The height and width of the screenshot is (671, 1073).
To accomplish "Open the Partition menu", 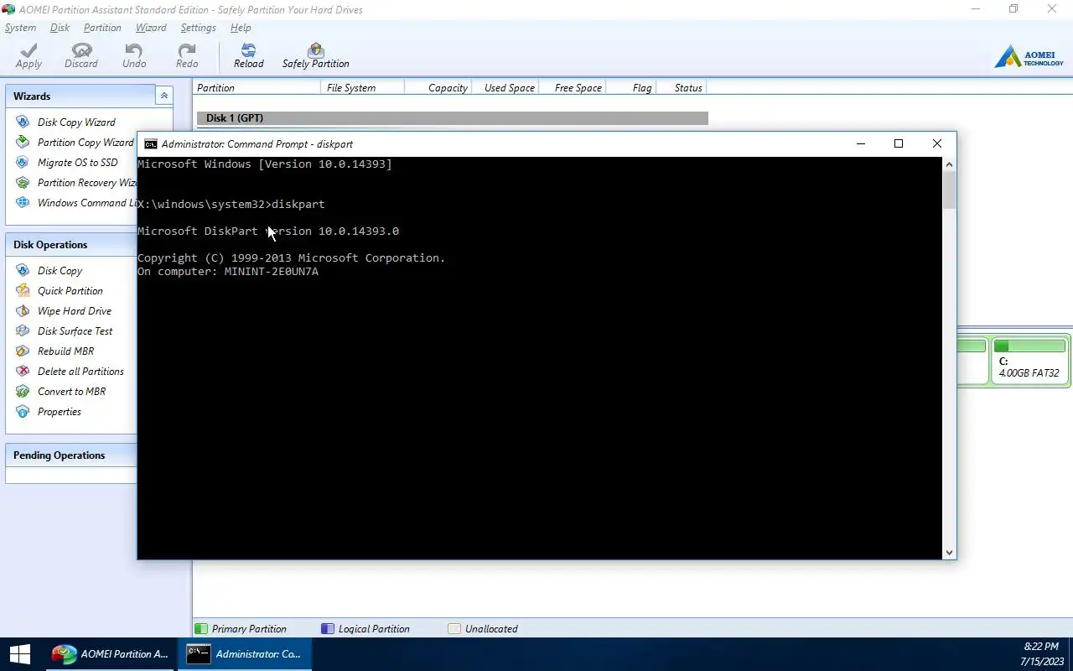I will click(102, 28).
